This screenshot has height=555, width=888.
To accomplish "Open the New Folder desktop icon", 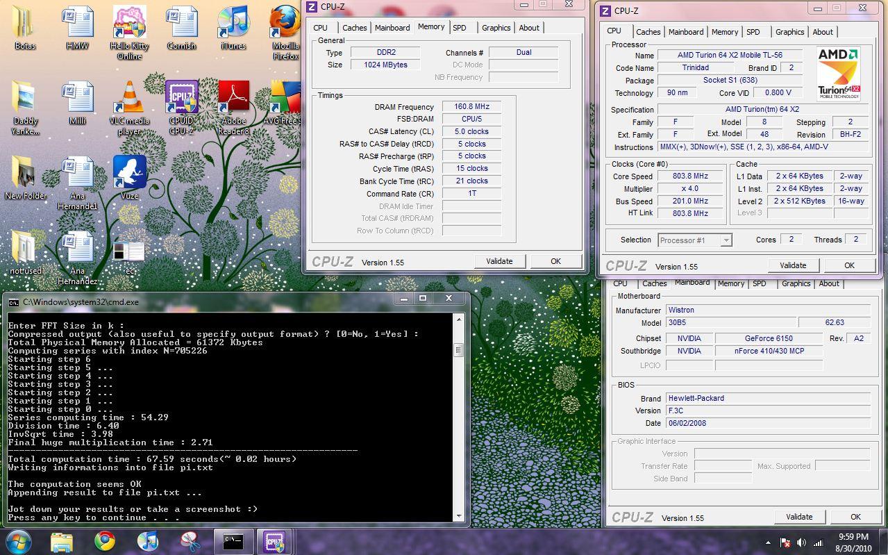I will (x=25, y=178).
